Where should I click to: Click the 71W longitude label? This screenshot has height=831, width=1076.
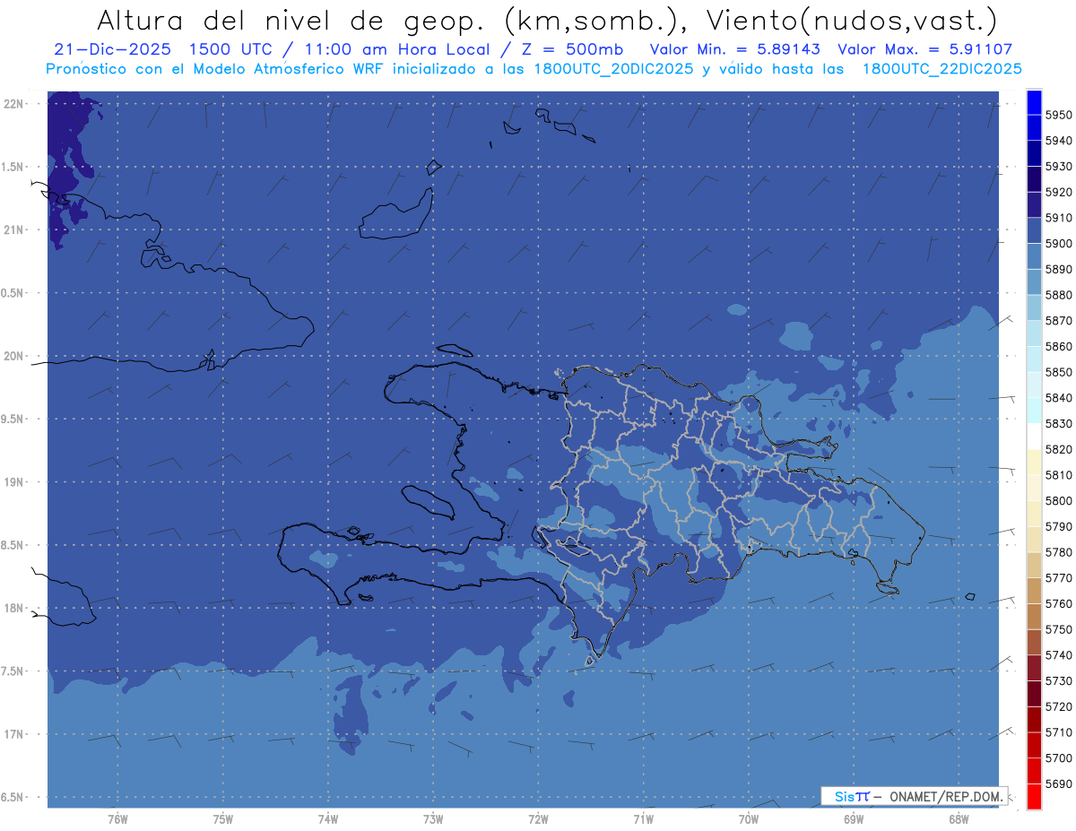tap(643, 819)
